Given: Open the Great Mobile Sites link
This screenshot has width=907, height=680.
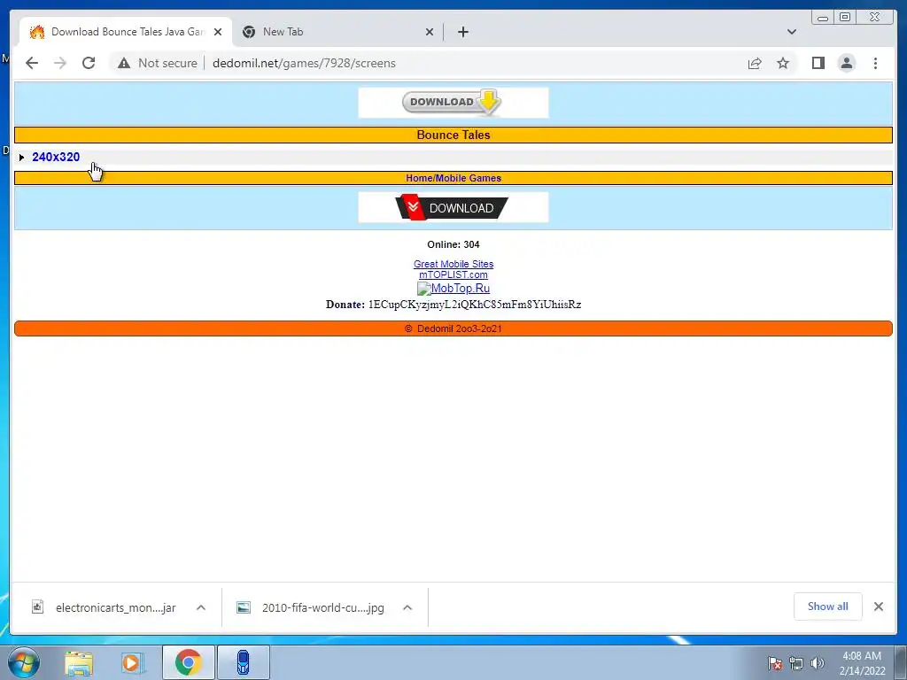Looking at the screenshot, I should (453, 264).
